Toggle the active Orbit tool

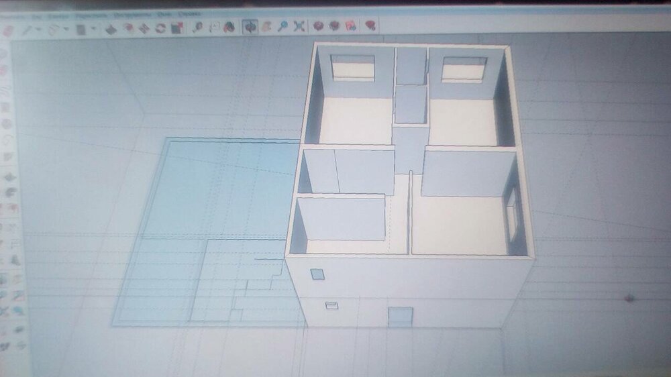250,26
